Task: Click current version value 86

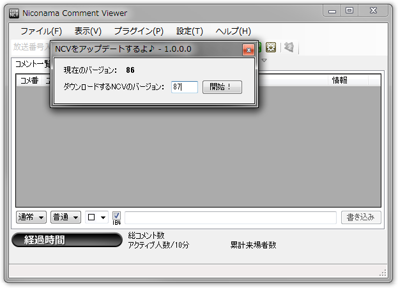Action: (x=130, y=70)
